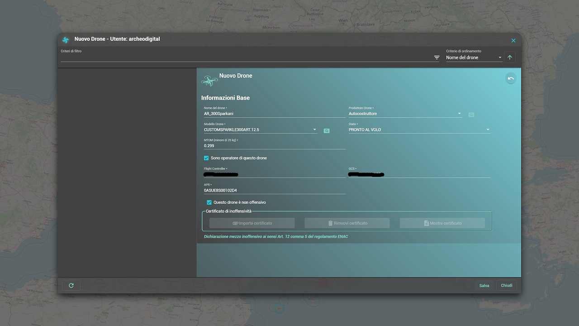579x326 pixels.
Task: Click the MTOM field showing 0.299
Action: click(275, 146)
